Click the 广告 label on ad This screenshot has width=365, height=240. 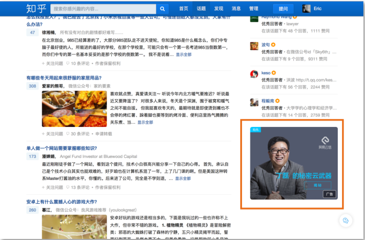(329, 194)
